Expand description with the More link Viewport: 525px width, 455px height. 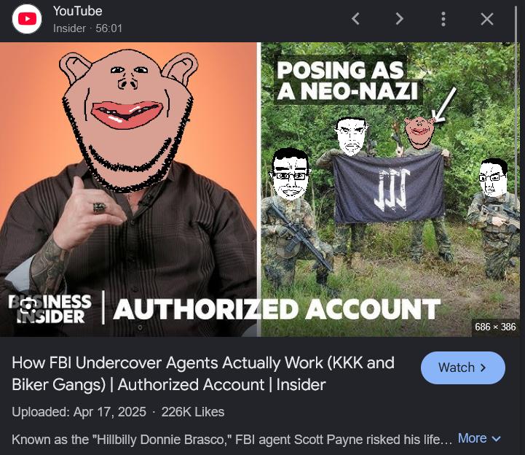click(x=472, y=438)
